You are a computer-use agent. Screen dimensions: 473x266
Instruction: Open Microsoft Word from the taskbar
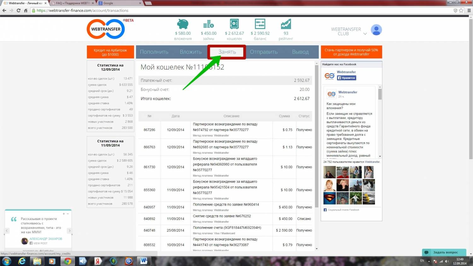click(144, 261)
